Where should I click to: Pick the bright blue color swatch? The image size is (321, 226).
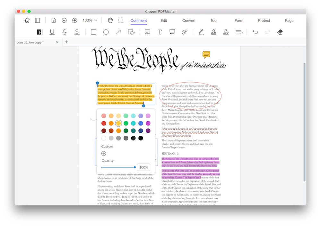click(x=141, y=123)
